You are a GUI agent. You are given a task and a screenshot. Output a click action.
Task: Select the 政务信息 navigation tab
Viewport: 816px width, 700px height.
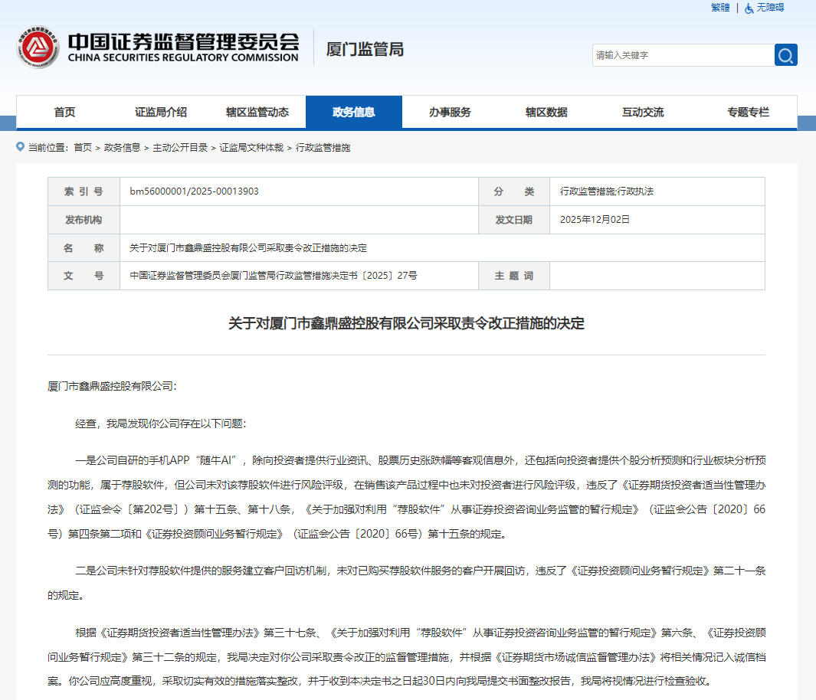tap(353, 112)
